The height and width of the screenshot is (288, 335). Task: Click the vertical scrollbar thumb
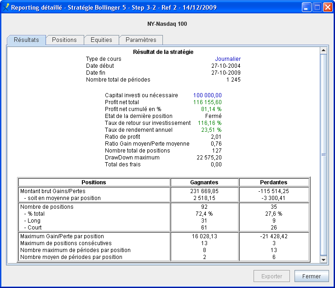pyautogui.click(x=323, y=155)
